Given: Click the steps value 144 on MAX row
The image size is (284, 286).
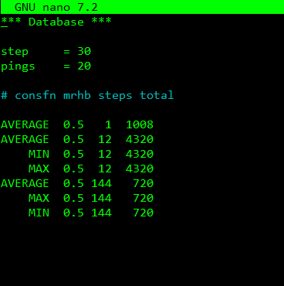Looking at the screenshot, I should coord(102,198).
